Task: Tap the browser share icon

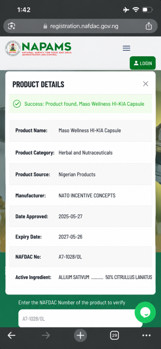Action: click(x=148, y=26)
